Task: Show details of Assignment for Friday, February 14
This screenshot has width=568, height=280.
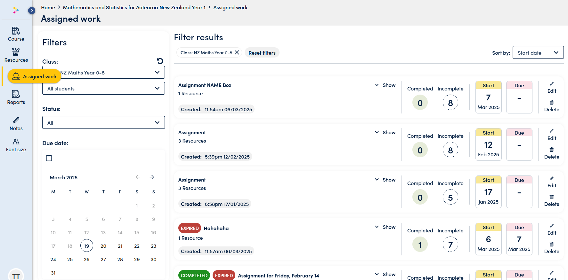Action: click(x=385, y=274)
